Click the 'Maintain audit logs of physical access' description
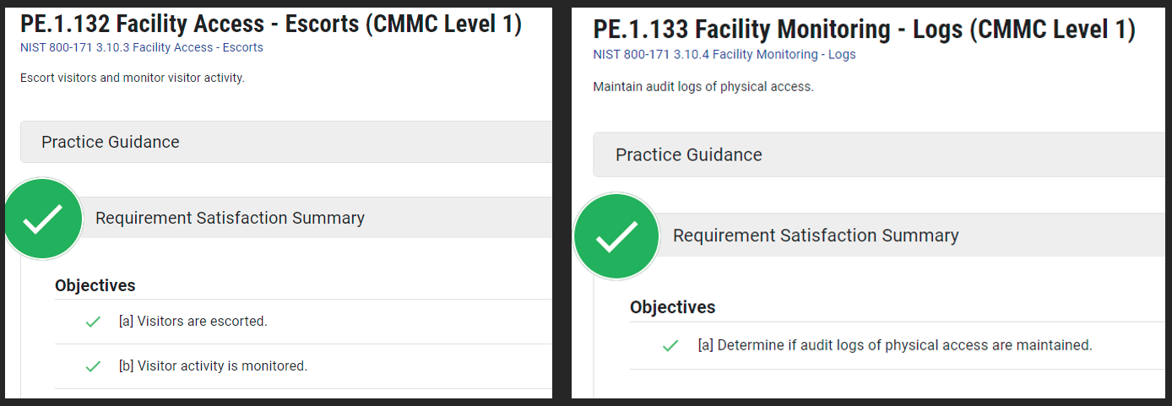 click(703, 87)
